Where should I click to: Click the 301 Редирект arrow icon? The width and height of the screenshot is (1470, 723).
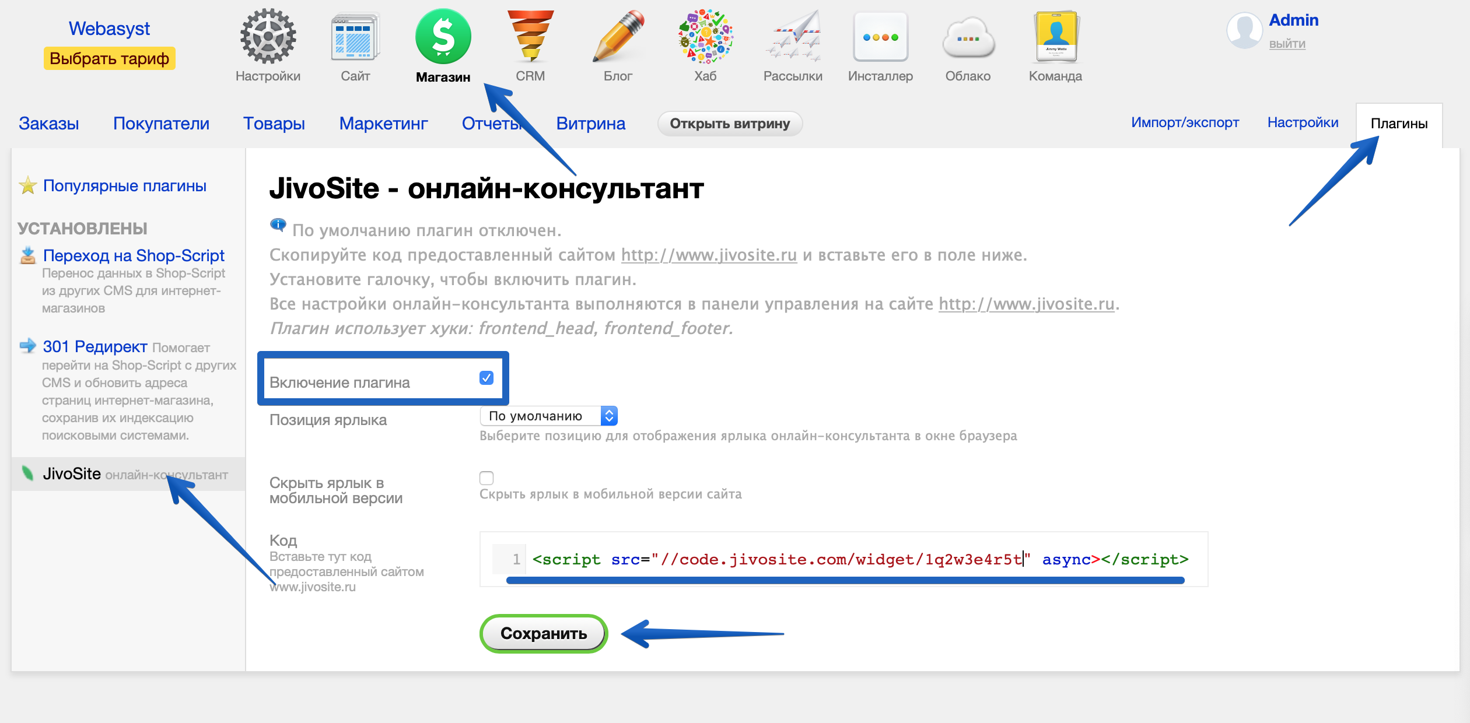(x=27, y=346)
